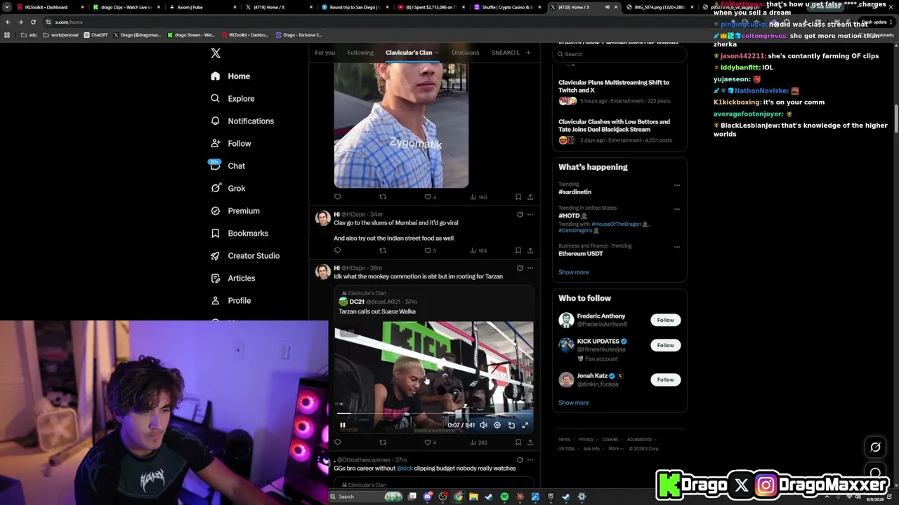
Task: Show more accounts under Who to follow
Action: tap(574, 403)
